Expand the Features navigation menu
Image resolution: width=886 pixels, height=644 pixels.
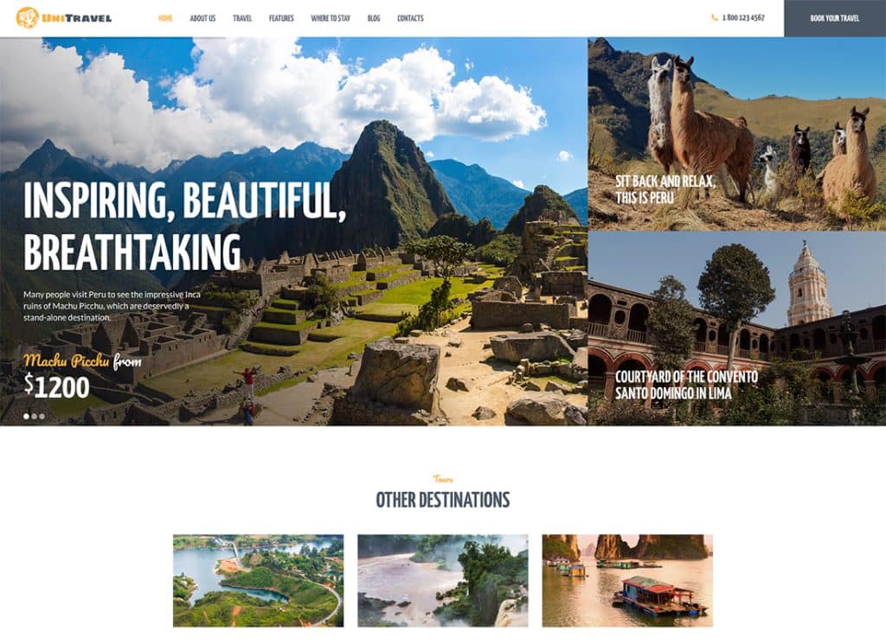281,18
